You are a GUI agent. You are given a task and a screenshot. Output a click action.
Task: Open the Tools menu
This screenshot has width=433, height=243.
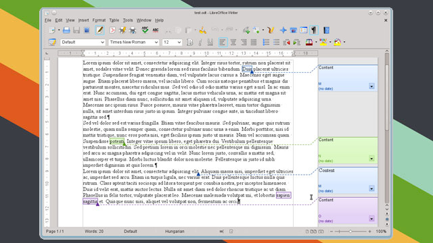[x=128, y=20]
